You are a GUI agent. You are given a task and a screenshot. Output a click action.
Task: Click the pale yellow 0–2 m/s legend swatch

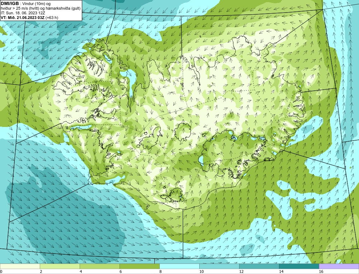click(x=20, y=266)
